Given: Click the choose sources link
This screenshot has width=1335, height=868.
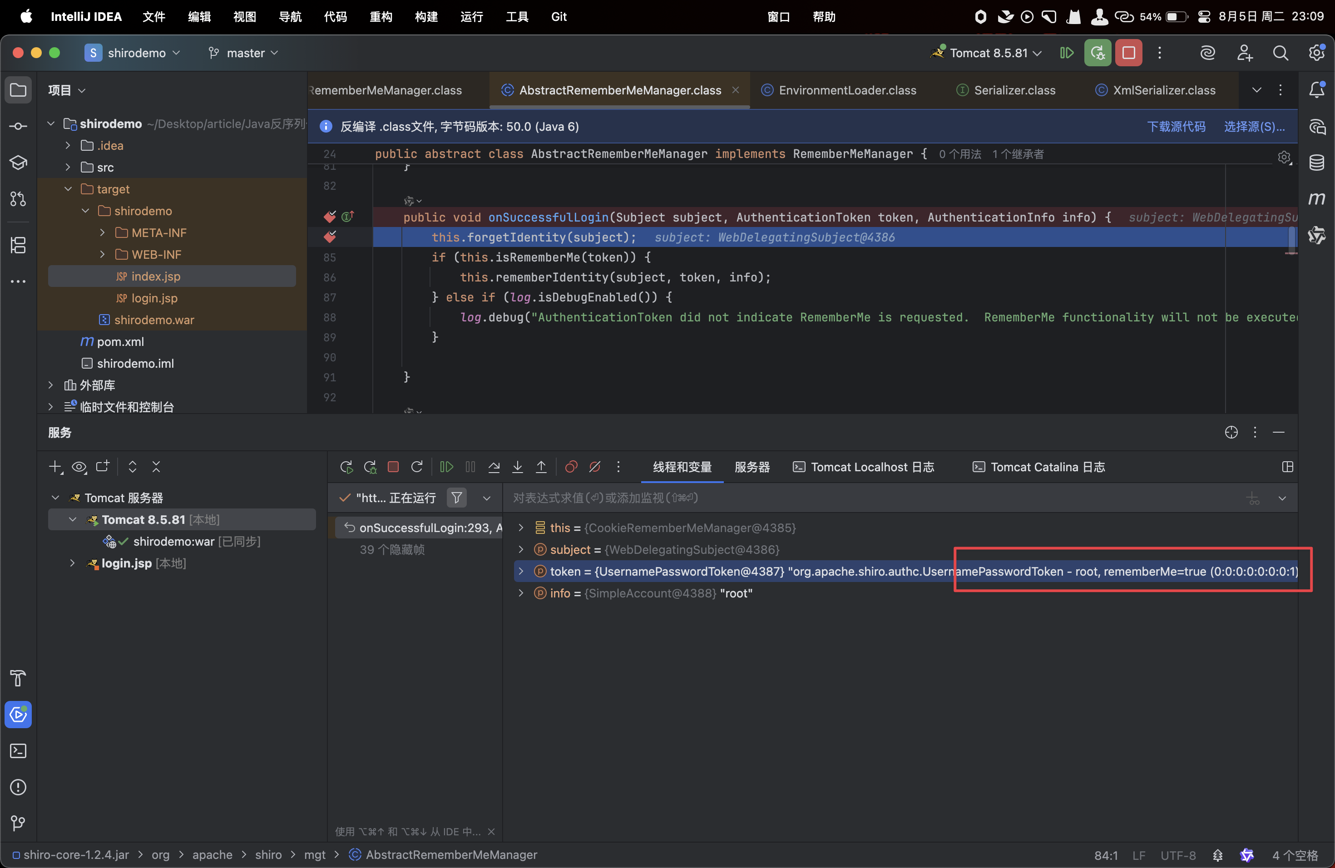Looking at the screenshot, I should pos(1254,126).
